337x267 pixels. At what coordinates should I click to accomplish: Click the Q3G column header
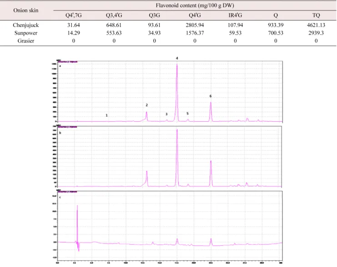tap(154, 15)
